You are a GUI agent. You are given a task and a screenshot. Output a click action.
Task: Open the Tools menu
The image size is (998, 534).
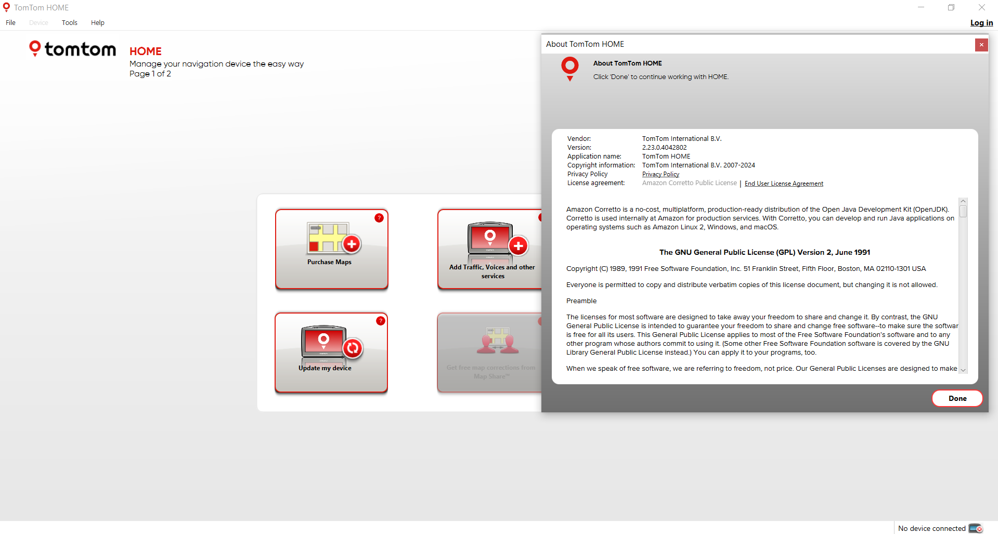[69, 22]
